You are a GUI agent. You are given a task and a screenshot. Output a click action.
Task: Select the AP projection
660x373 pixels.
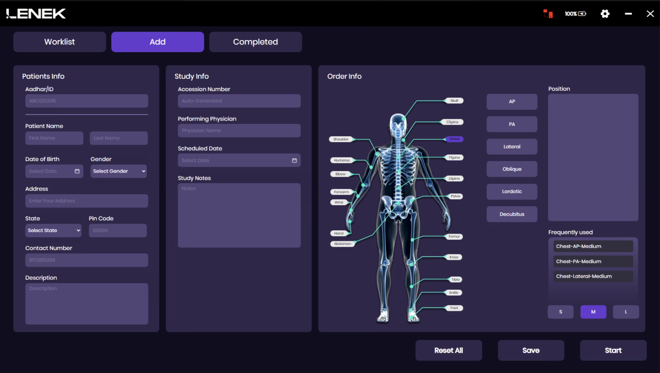click(512, 102)
